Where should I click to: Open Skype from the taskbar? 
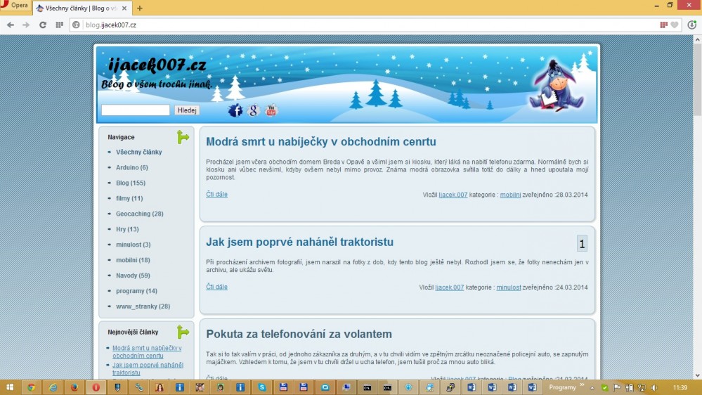[262, 387]
